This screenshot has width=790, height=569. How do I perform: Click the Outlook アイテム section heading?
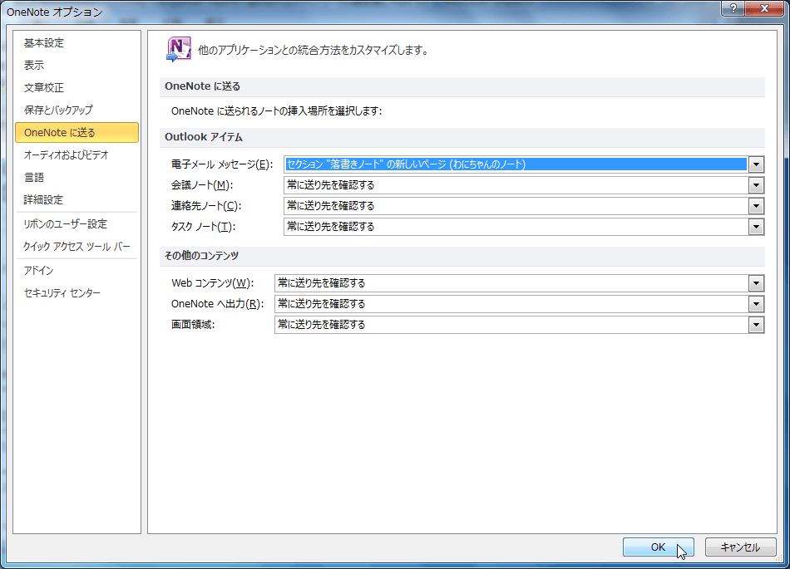coord(204,137)
